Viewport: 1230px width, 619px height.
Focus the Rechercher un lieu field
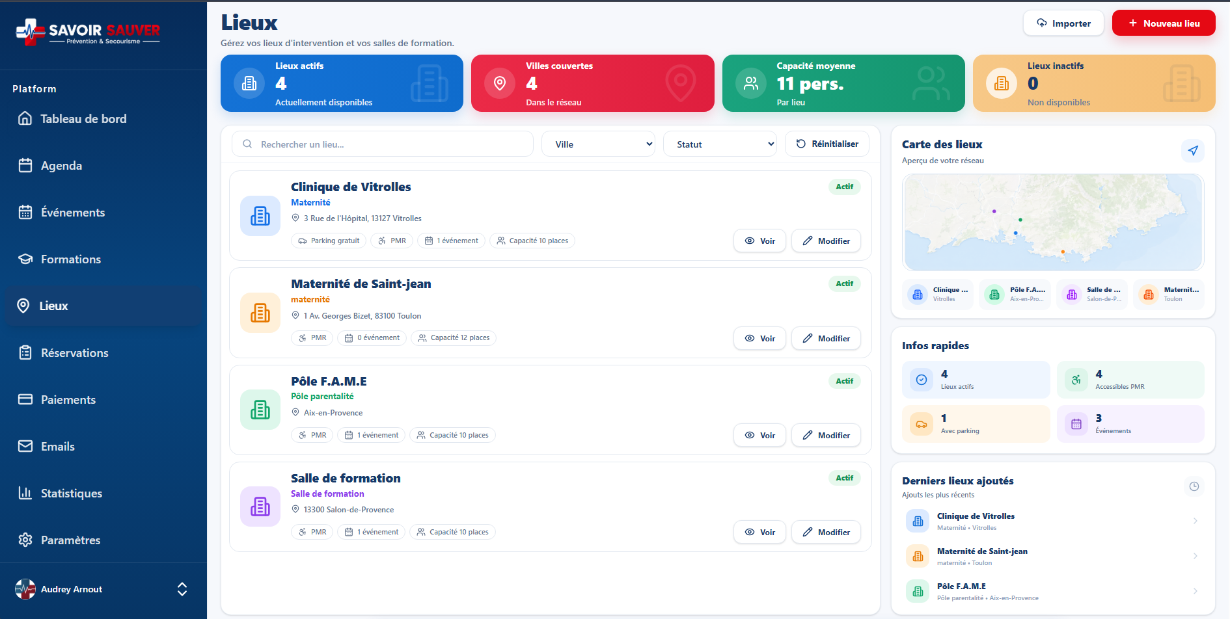click(x=383, y=144)
